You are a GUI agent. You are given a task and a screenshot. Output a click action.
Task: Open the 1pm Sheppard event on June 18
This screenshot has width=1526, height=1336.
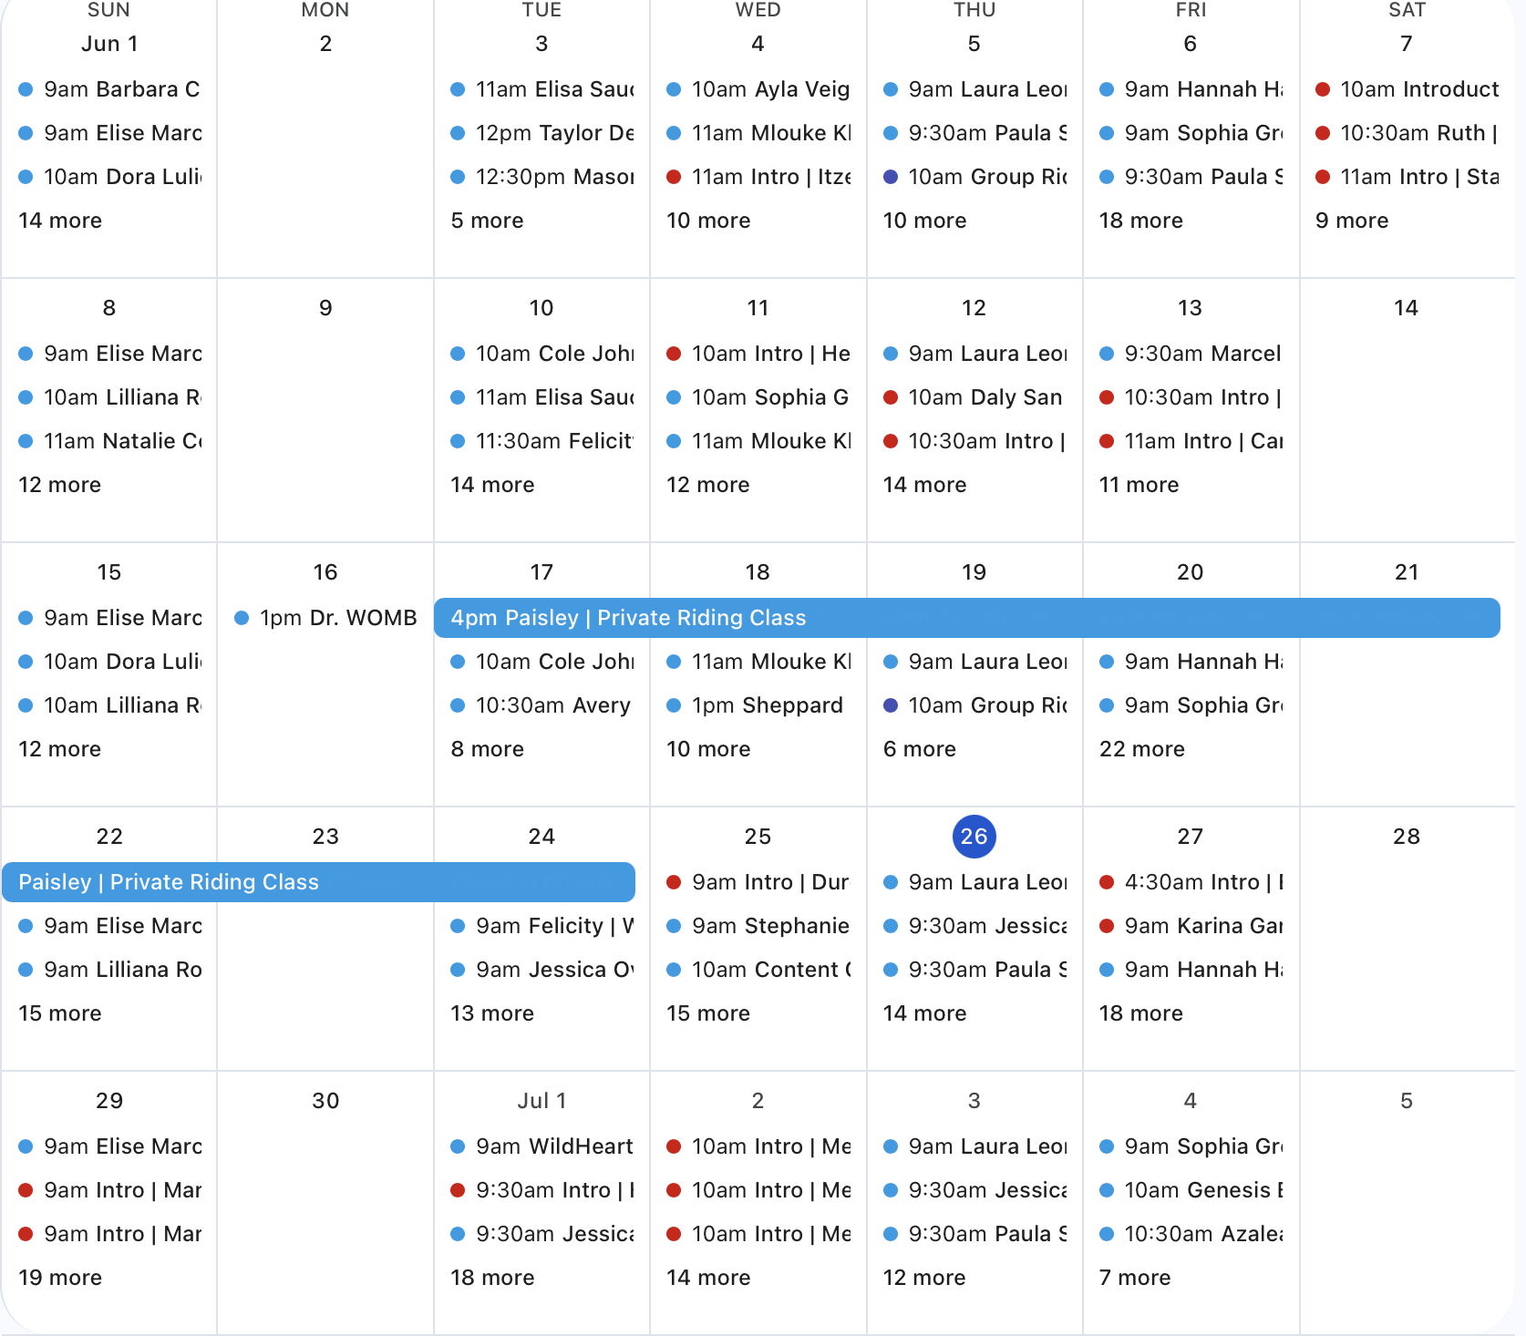pyautogui.click(x=766, y=705)
